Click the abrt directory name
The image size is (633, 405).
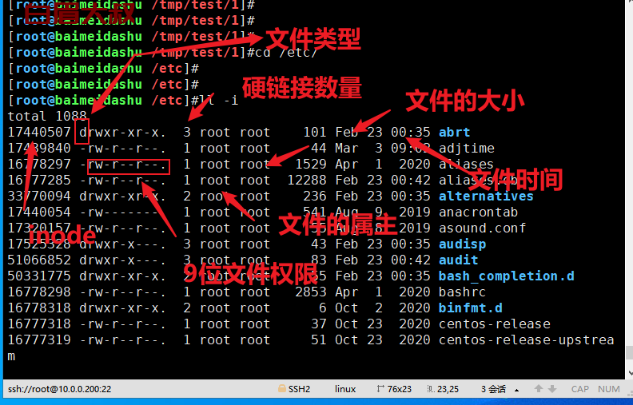455,133
